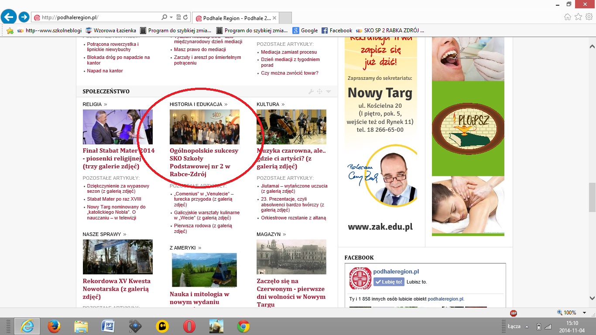Open Nowy Targ nominowany do katolickiego Nobla
The height and width of the screenshot is (335, 596).
coord(116,212)
